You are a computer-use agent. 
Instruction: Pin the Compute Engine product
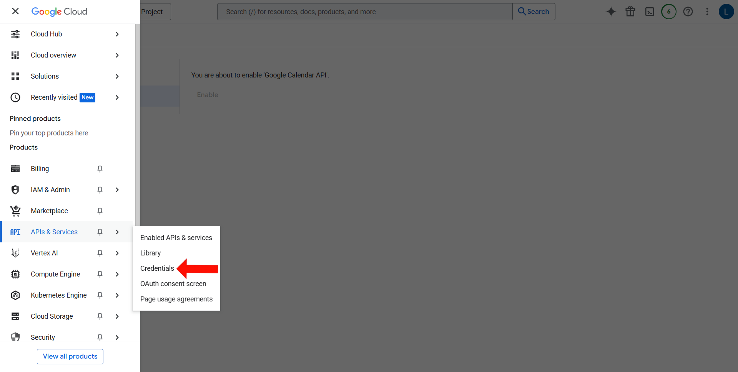(x=100, y=274)
